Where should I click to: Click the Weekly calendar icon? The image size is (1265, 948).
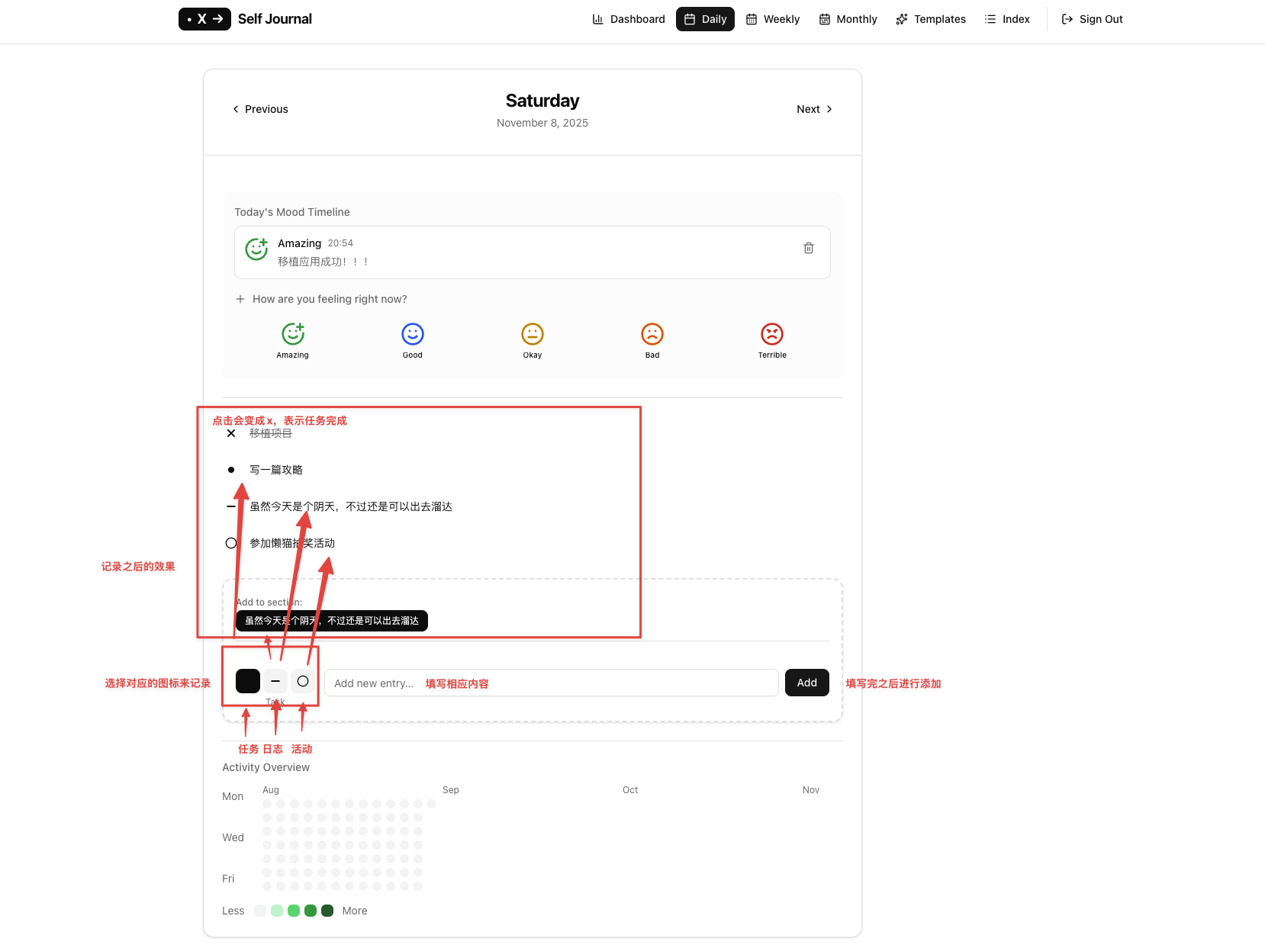coord(752,19)
